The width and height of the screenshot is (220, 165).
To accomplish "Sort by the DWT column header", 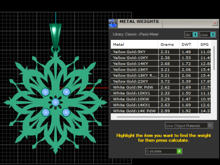I will (x=189, y=44).
